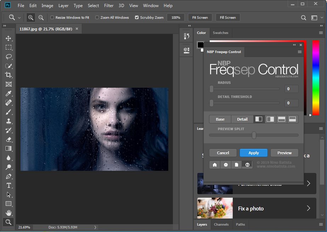This screenshot has width=327, height=232.
Task: Select the Path Selection tool
Action: pyautogui.click(x=9, y=195)
